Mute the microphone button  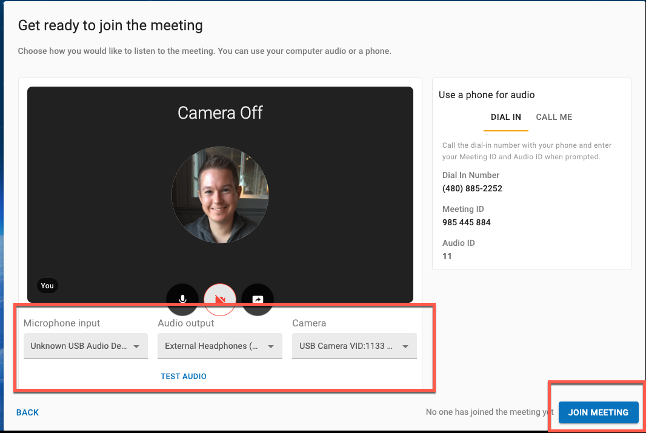[182, 299]
